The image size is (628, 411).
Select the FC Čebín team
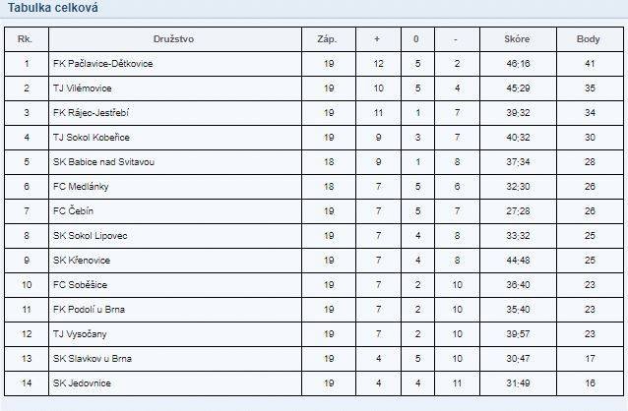click(73, 210)
